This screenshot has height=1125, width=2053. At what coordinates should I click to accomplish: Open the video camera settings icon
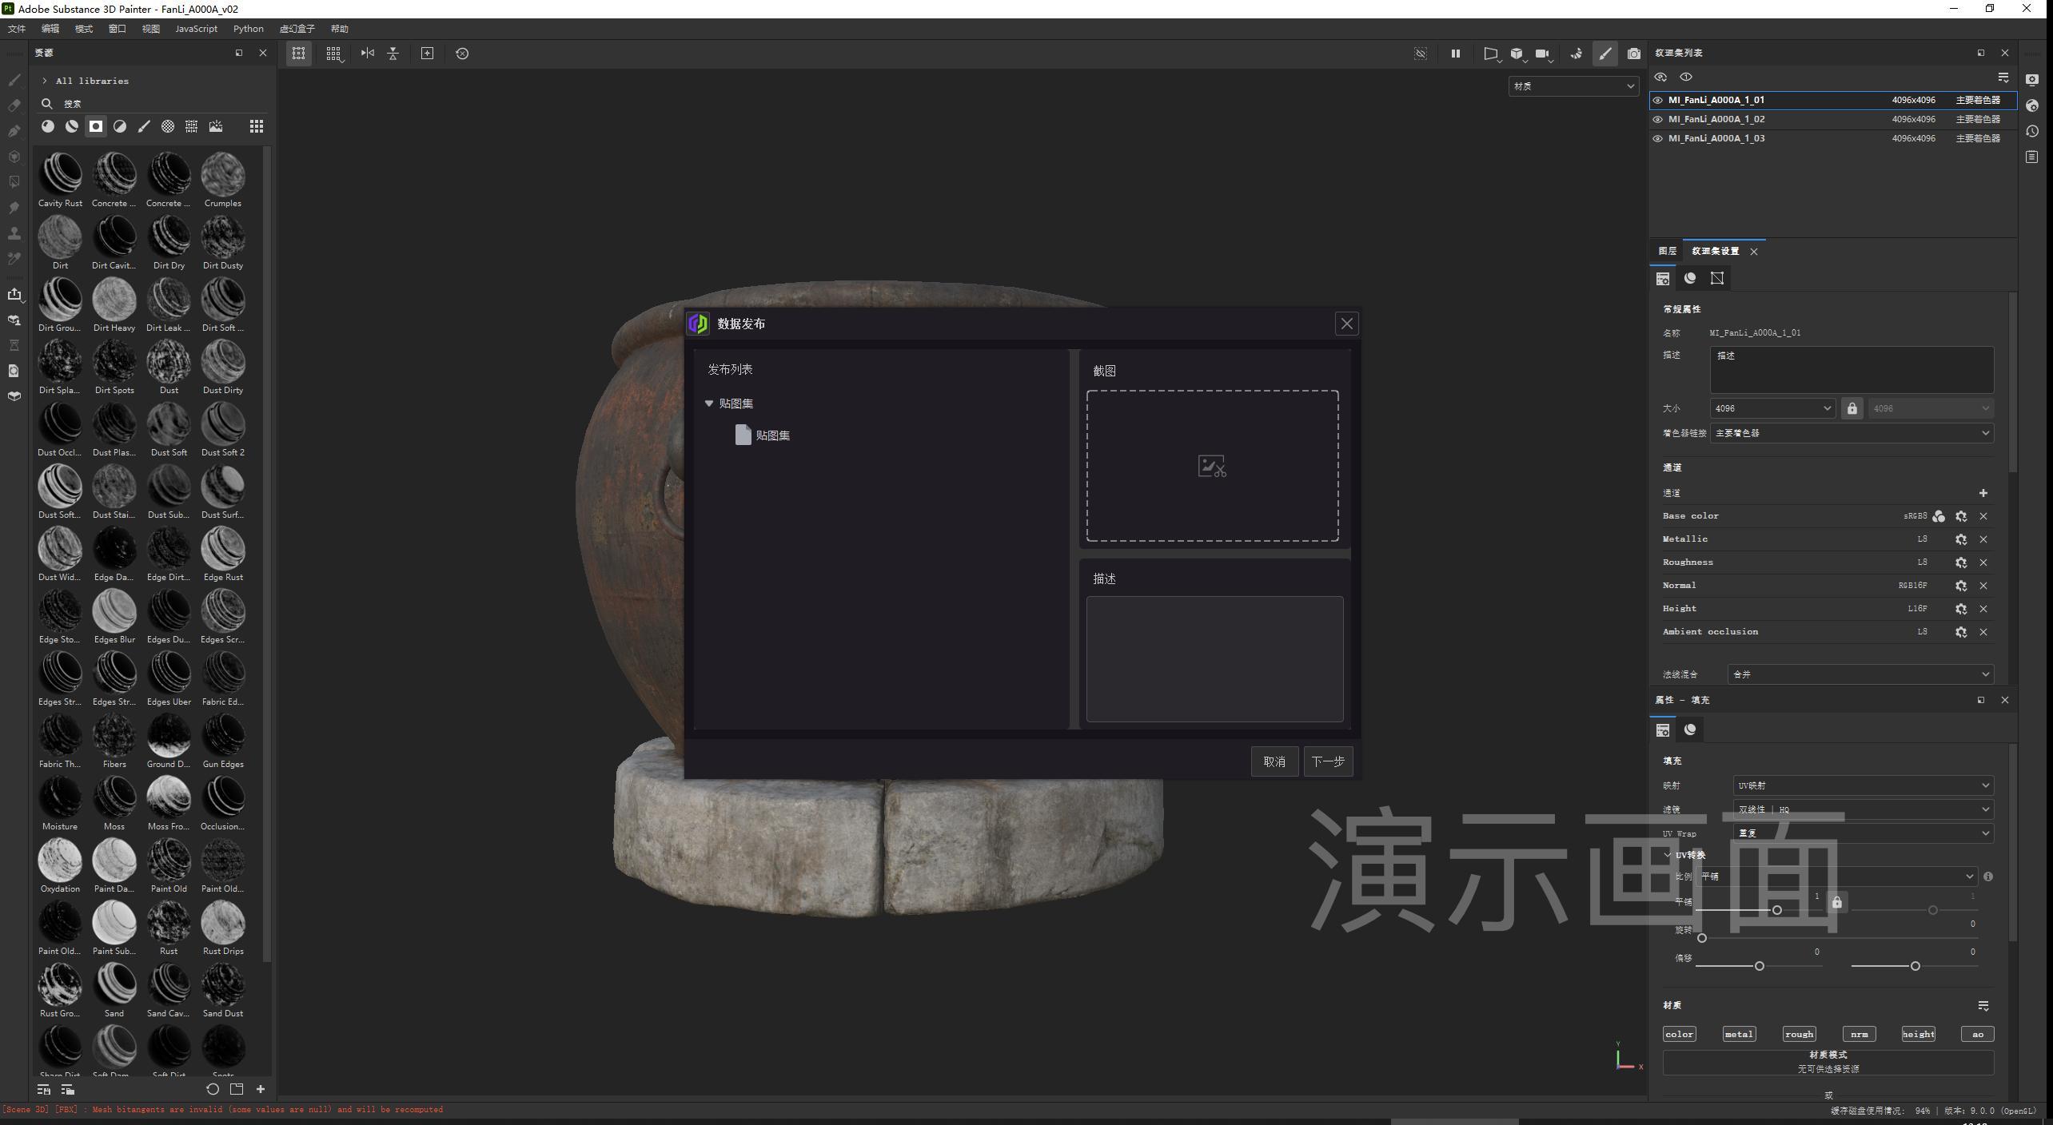click(x=1543, y=54)
